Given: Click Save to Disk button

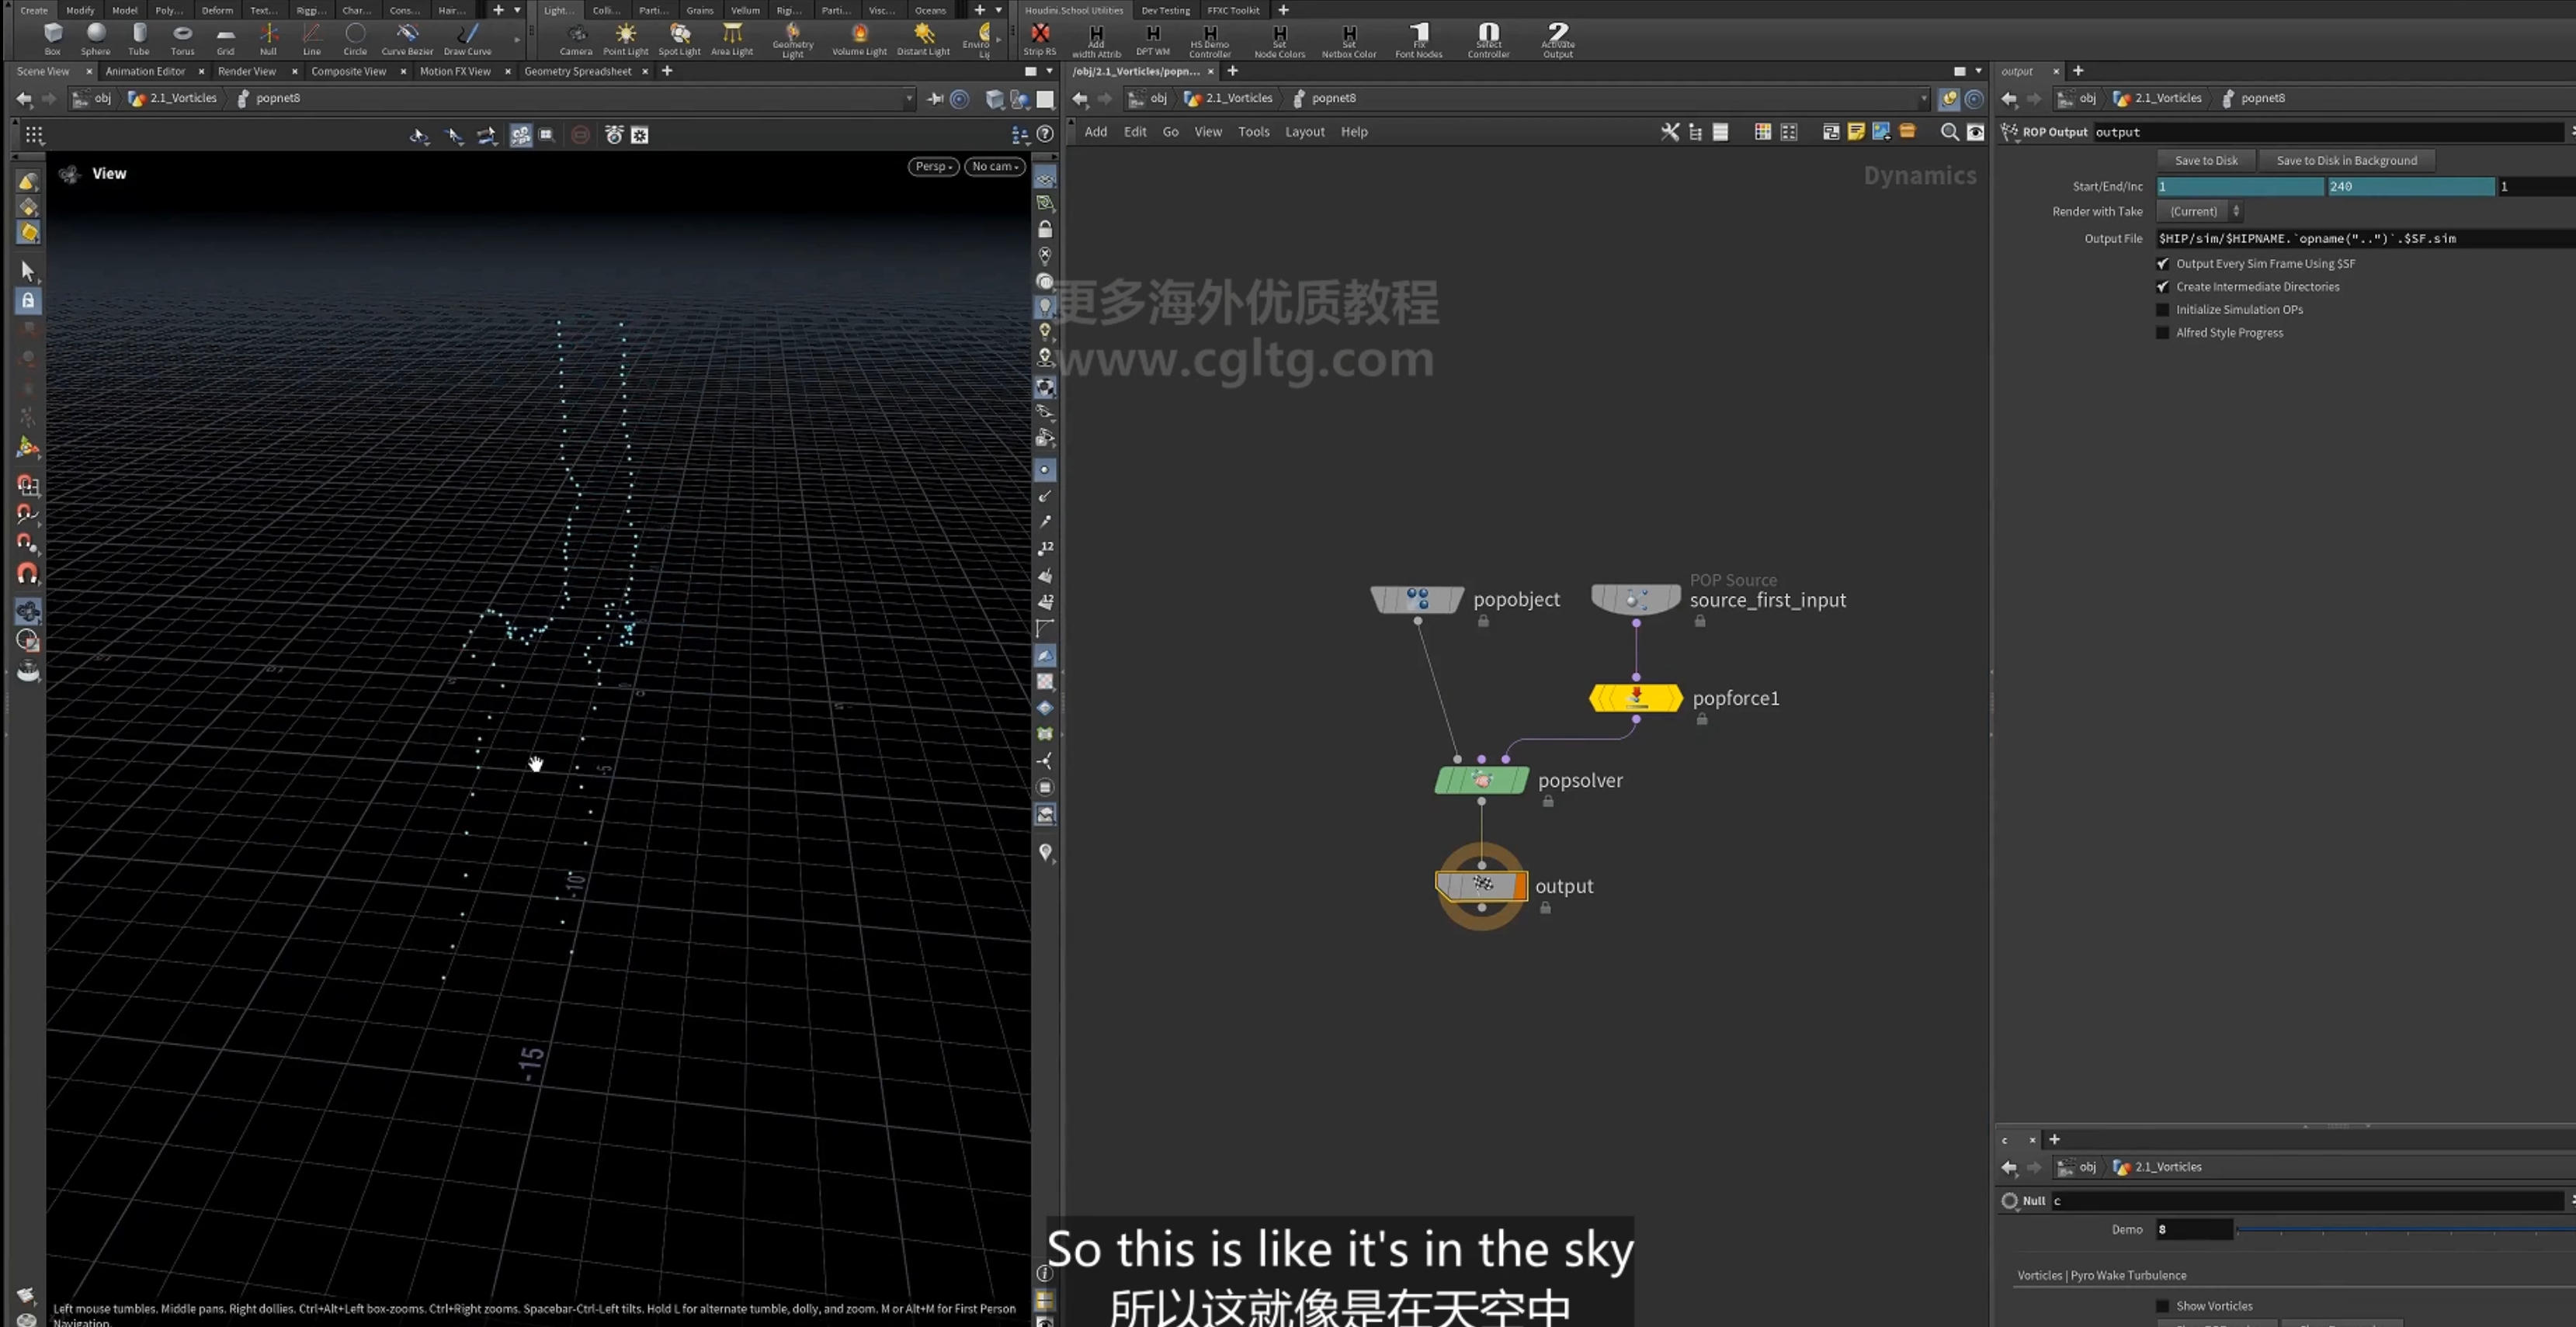Looking at the screenshot, I should [x=2206, y=161].
